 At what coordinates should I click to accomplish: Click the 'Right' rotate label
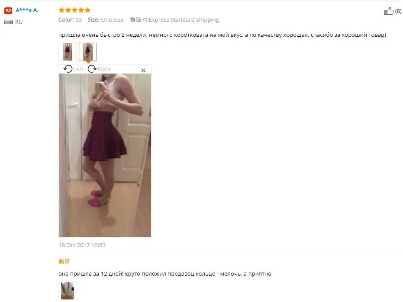(104, 69)
